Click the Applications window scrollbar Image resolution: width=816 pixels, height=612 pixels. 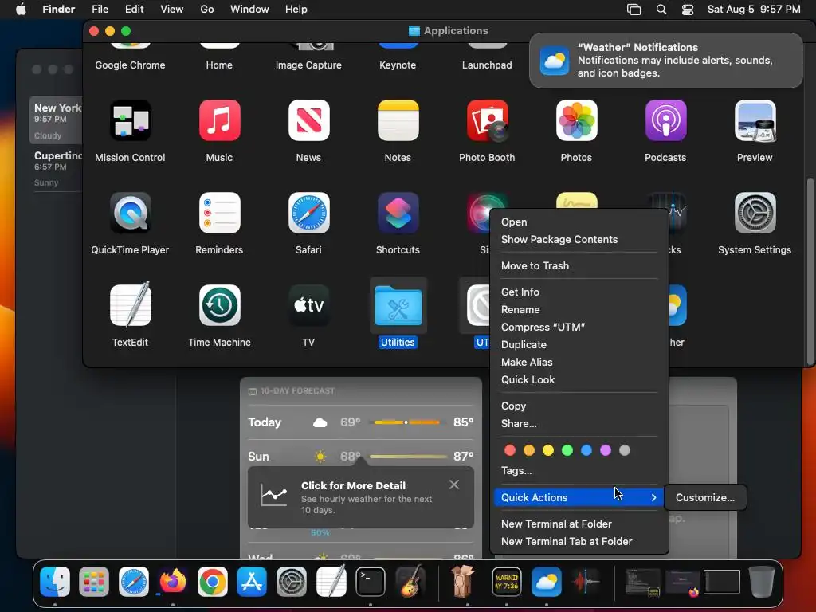coord(810,271)
